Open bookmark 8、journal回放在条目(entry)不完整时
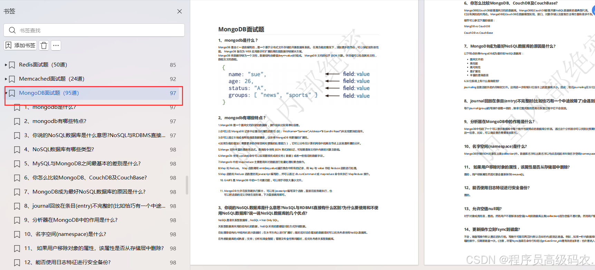The image size is (595, 270). pyautogui.click(x=95, y=206)
